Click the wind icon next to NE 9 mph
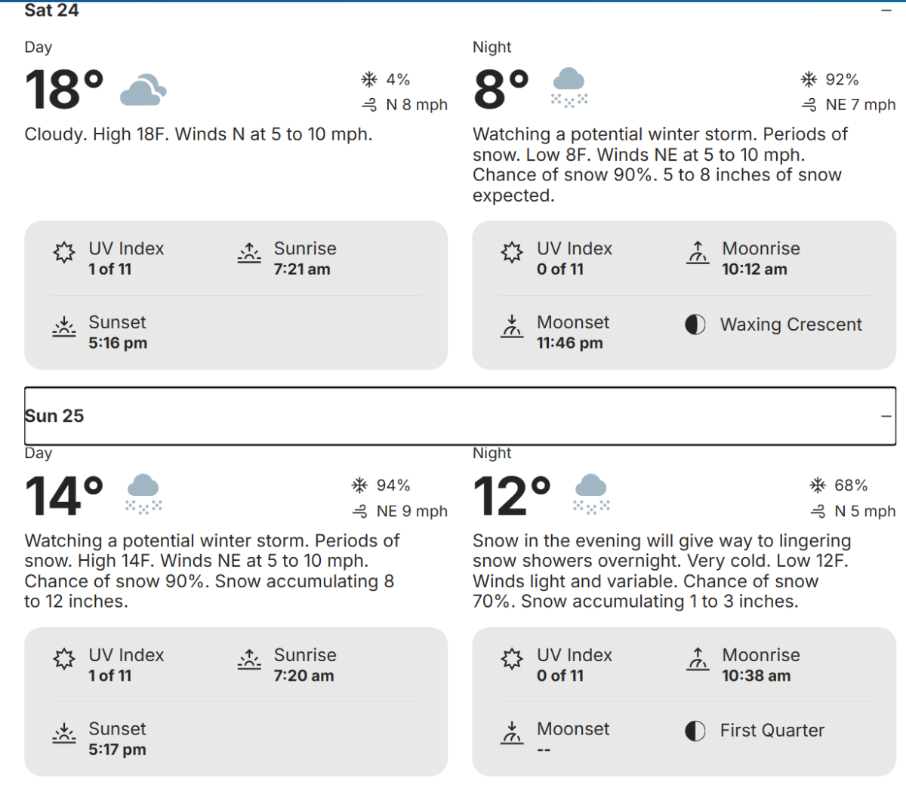Viewport: 906px width, 791px height. tap(360, 512)
